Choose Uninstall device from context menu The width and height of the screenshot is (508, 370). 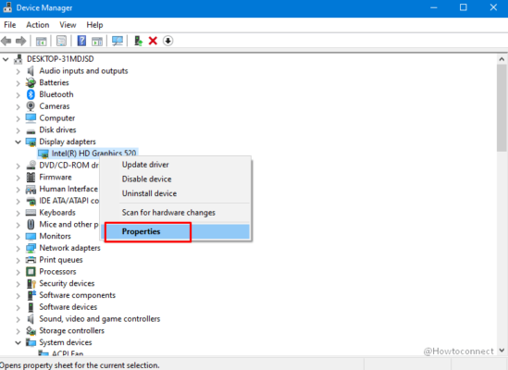pyautogui.click(x=175, y=193)
